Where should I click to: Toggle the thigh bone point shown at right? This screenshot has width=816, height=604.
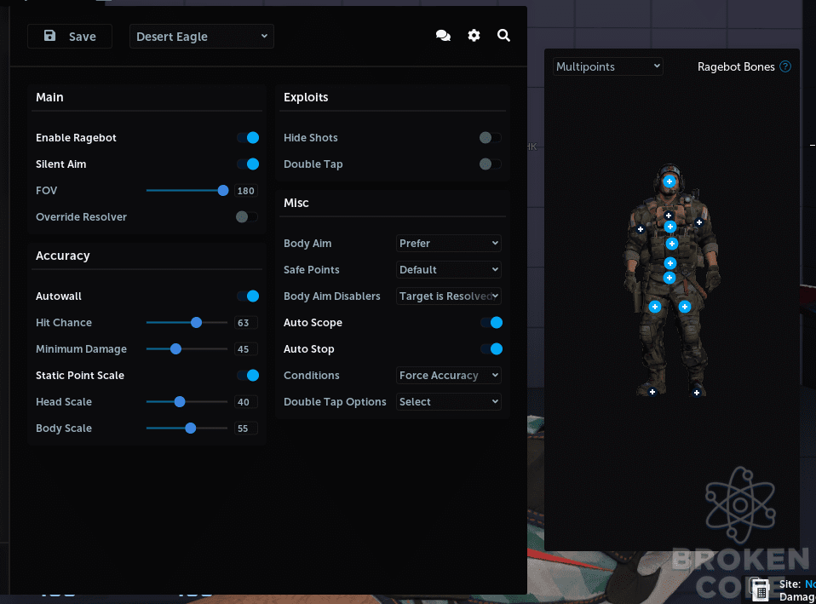click(x=685, y=307)
